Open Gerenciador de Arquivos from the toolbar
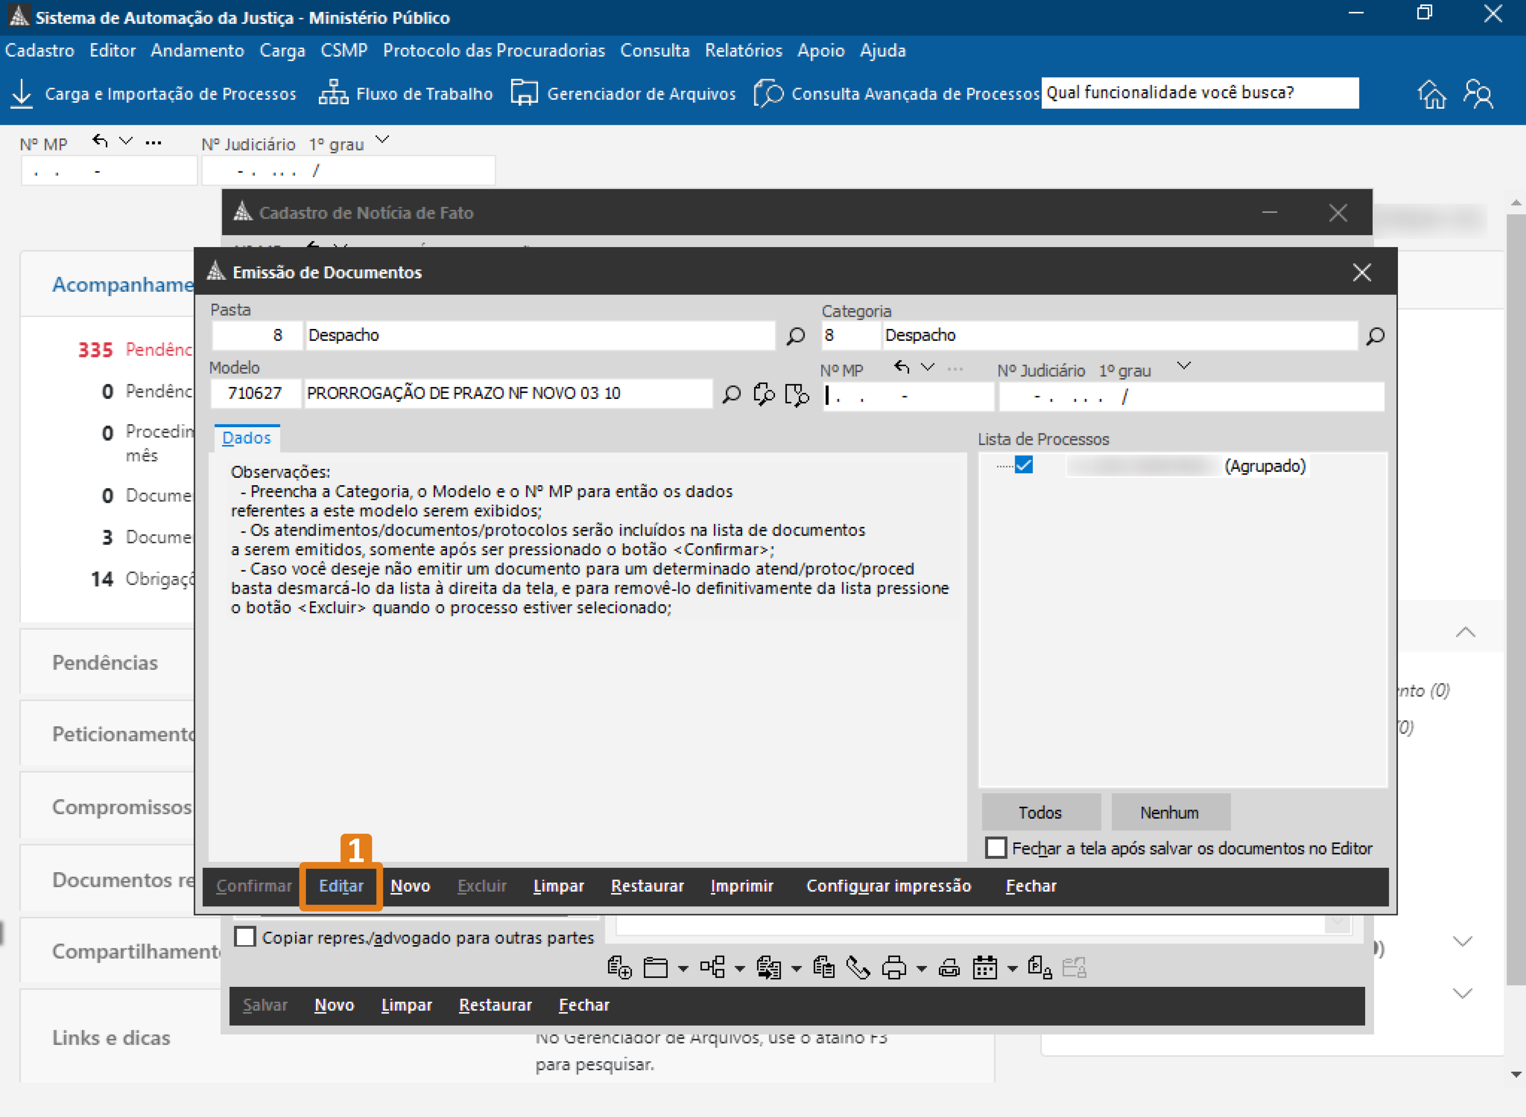Screen dimensions: 1526x1117 coord(623,93)
